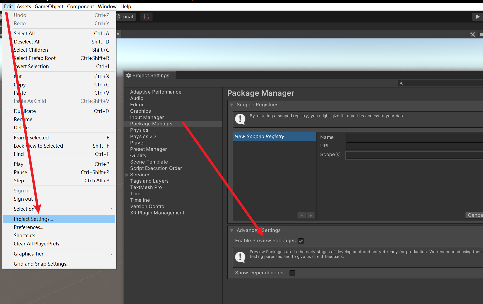Screen dimensions: 483x304
Task: Select Editor settings category
Action: pyautogui.click(x=173, y=105)
